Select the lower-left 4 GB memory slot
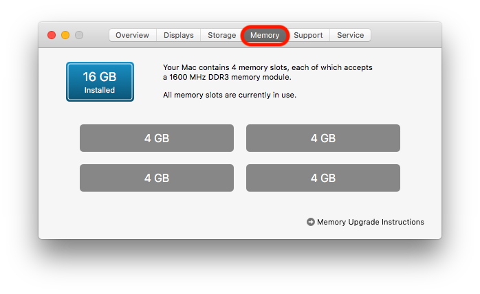The width and height of the screenshot is (480, 294). click(157, 178)
